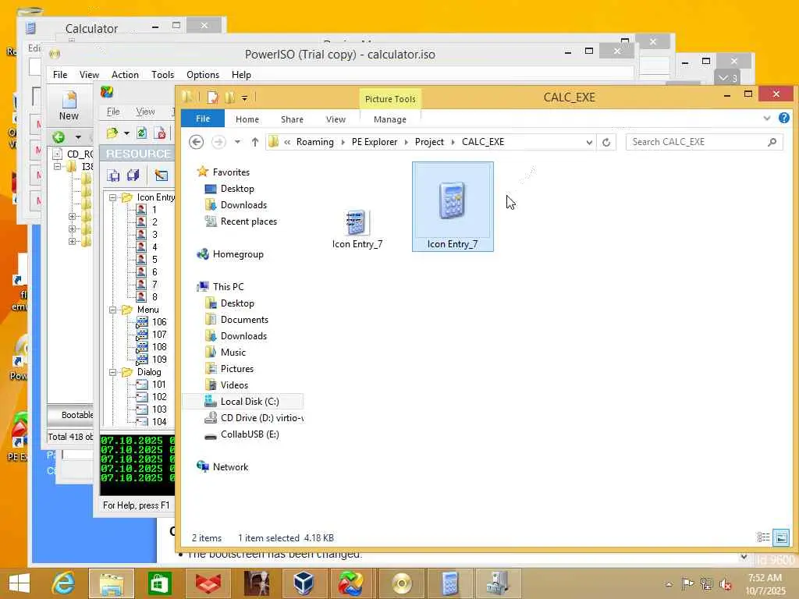Open the PowerISO Help menu

[x=241, y=74]
